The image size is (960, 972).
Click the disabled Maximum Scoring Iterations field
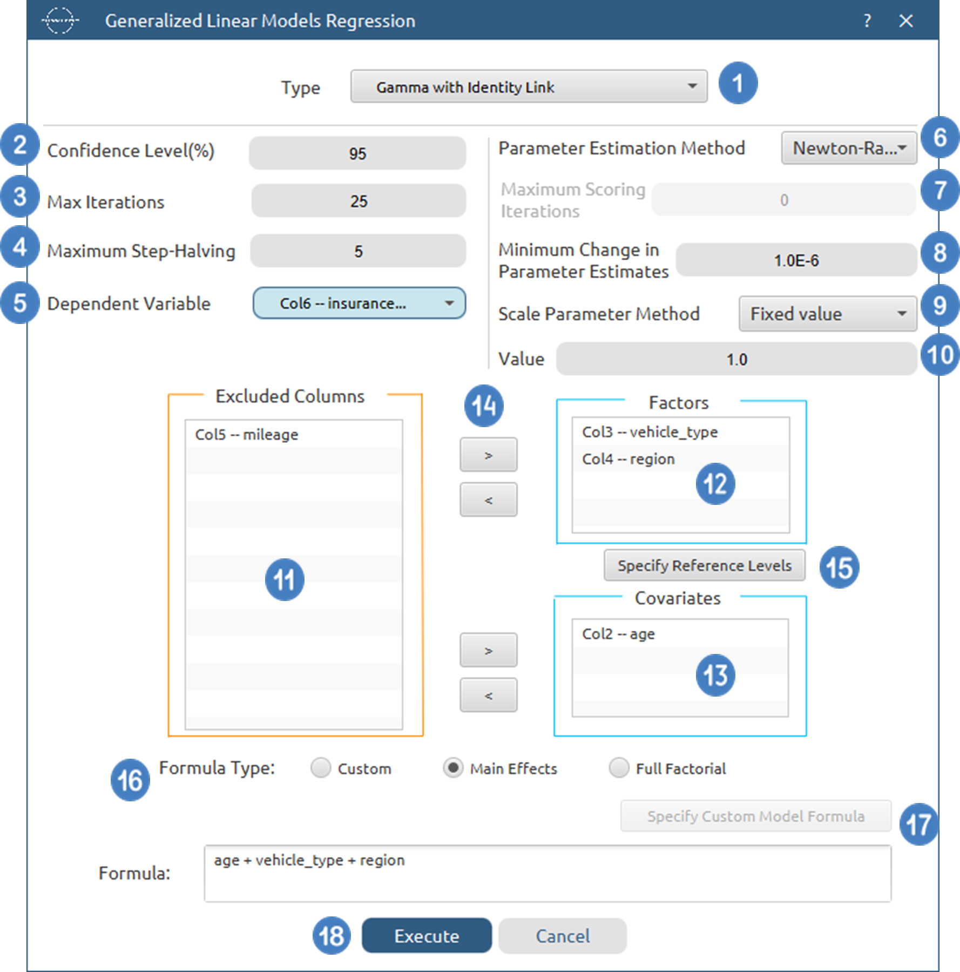click(783, 200)
